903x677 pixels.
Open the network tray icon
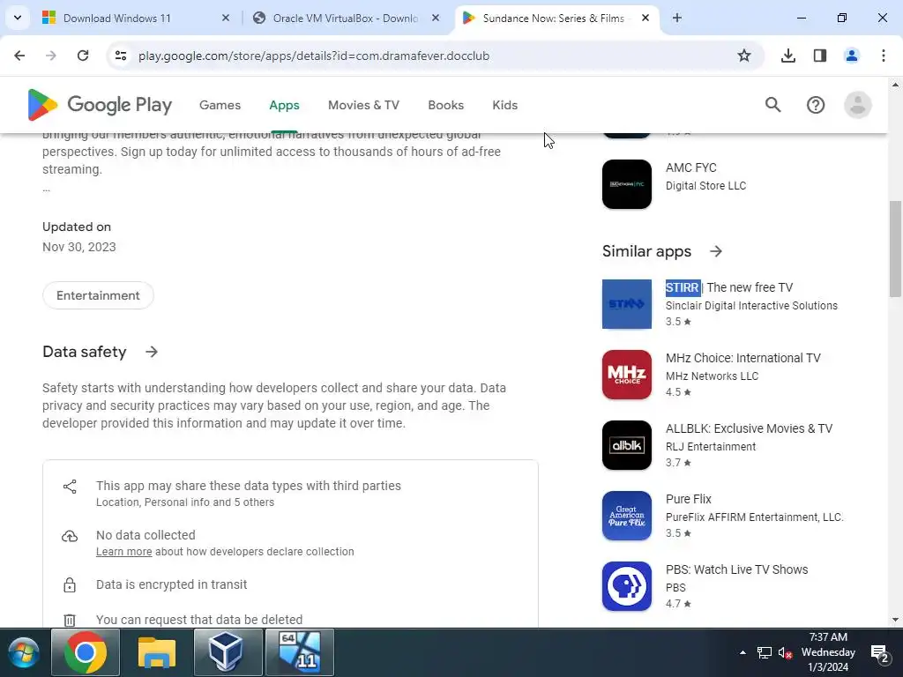(764, 653)
